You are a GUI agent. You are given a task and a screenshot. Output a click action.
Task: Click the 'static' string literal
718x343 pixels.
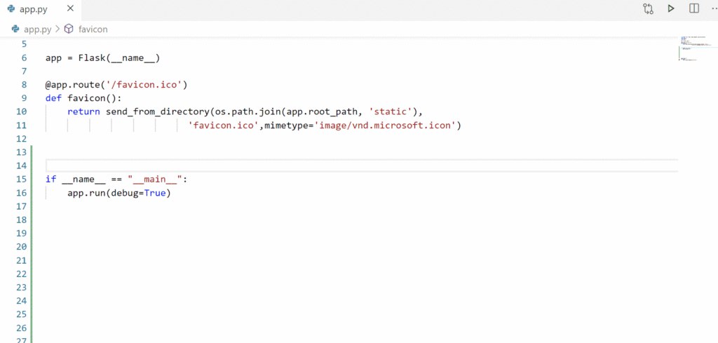click(391, 112)
